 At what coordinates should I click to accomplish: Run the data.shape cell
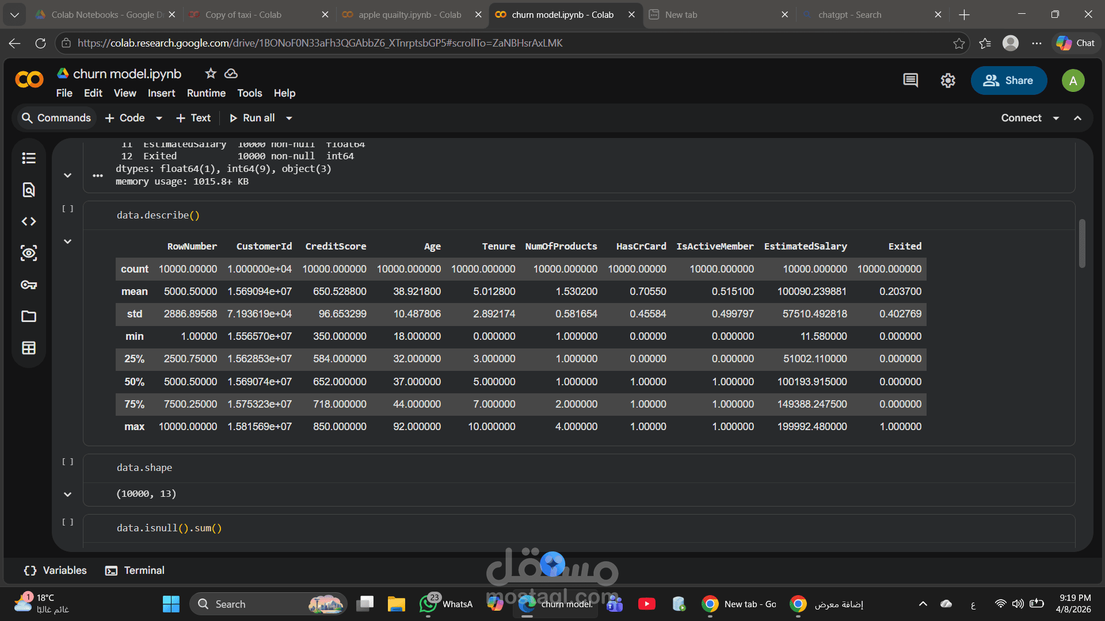(x=68, y=462)
